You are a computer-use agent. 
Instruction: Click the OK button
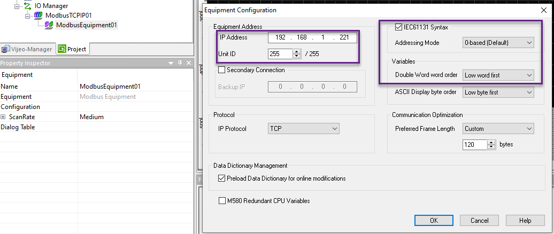(x=434, y=221)
